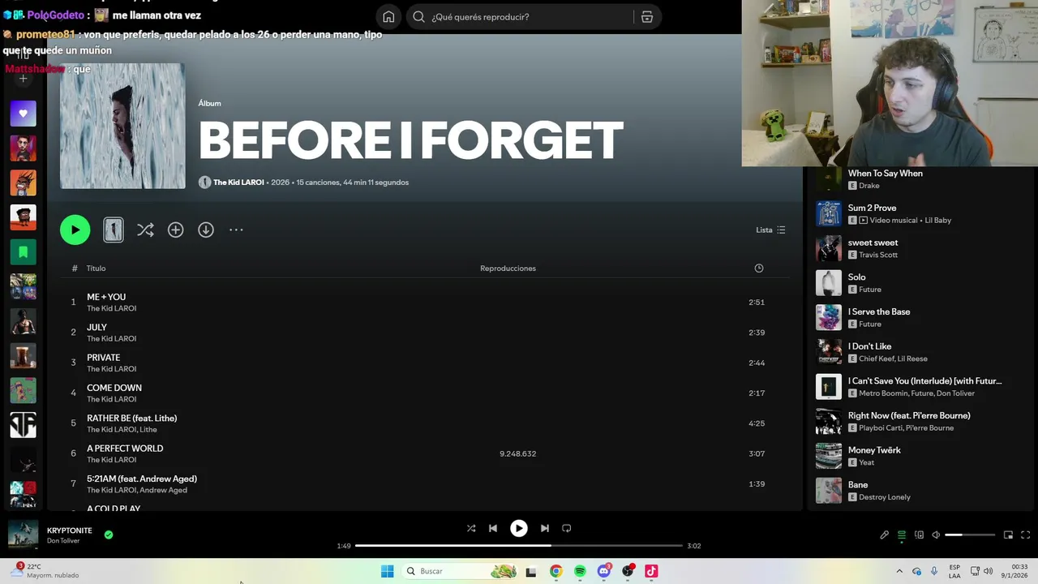1038x584 pixels.
Task: Click the duration clock column header
Action: [x=759, y=268]
